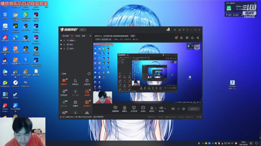Click the announcement text in the status bar
The width and height of the screenshot is (261, 146).
click(83, 117)
